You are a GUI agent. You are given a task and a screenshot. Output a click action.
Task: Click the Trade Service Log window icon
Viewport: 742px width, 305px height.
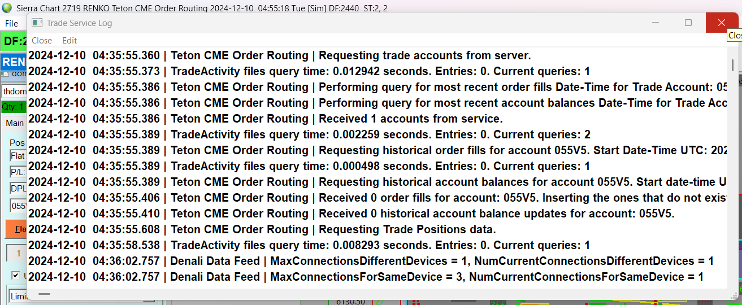pyautogui.click(x=37, y=23)
